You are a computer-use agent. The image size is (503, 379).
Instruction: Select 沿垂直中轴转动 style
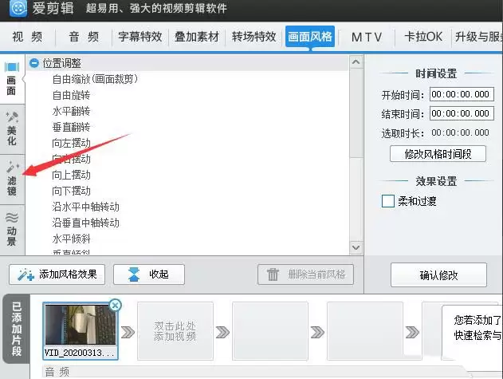tap(85, 223)
